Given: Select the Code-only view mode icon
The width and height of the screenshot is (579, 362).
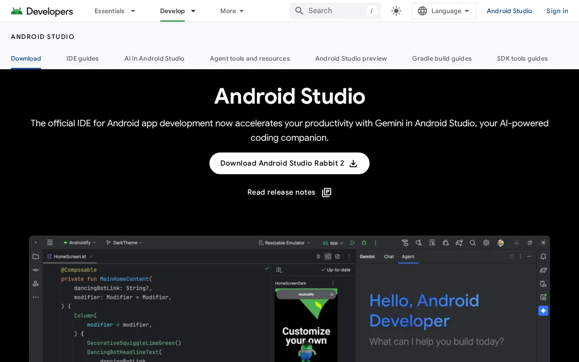Looking at the screenshot, I should [x=319, y=257].
